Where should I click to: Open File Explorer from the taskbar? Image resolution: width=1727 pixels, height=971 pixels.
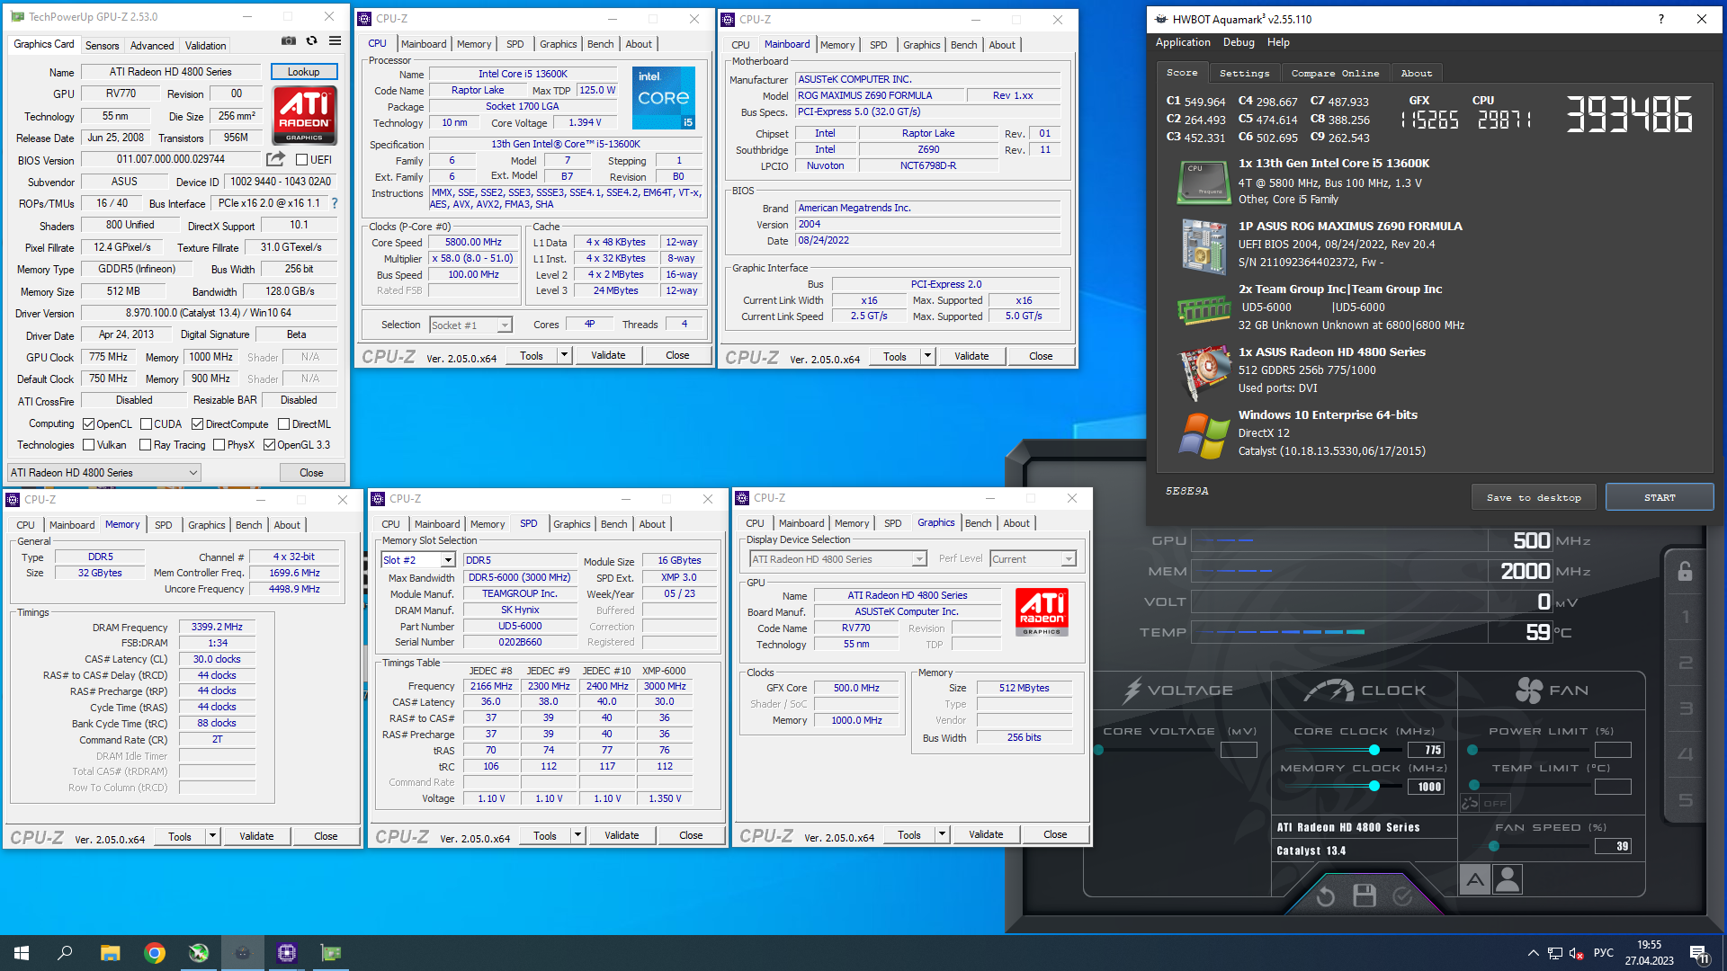(110, 953)
